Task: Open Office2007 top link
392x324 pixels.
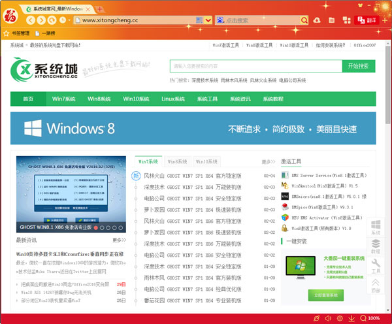Action: click(x=365, y=45)
